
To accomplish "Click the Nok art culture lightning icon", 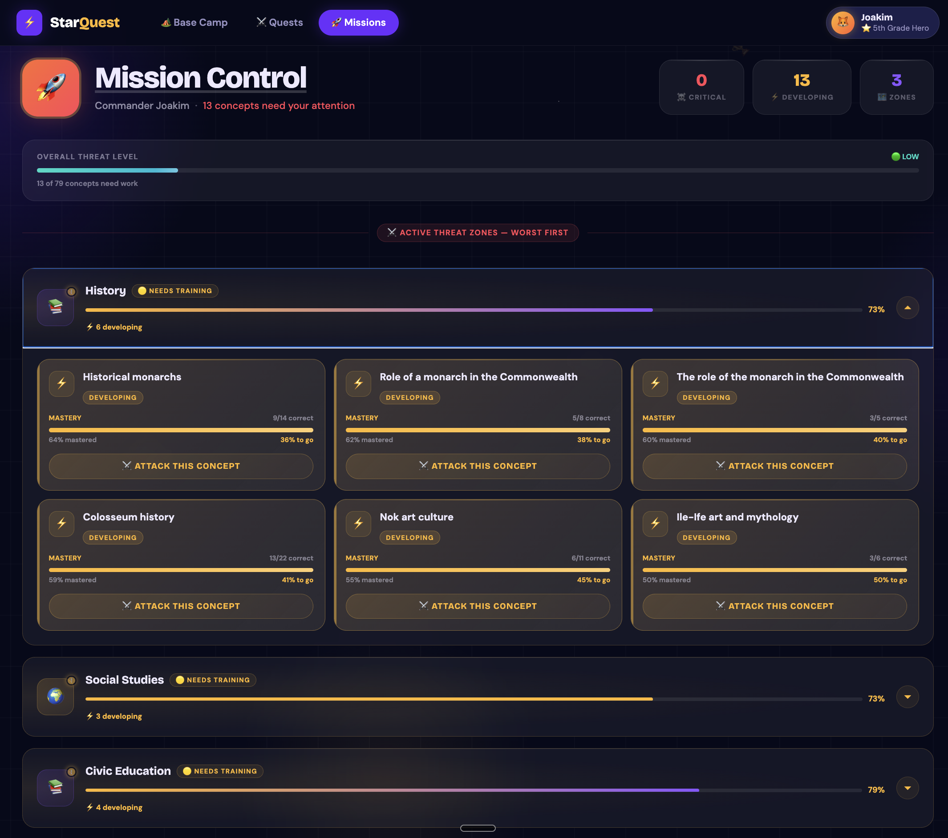I will [x=359, y=524].
